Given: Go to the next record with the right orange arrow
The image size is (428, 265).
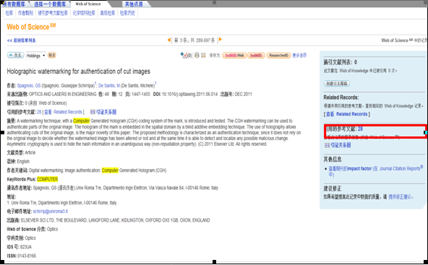Looking at the screenshot, I should pyautogui.click(x=221, y=40).
